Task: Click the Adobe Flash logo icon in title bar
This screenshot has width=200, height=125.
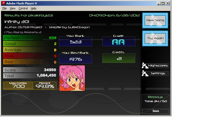Action: 3,3
